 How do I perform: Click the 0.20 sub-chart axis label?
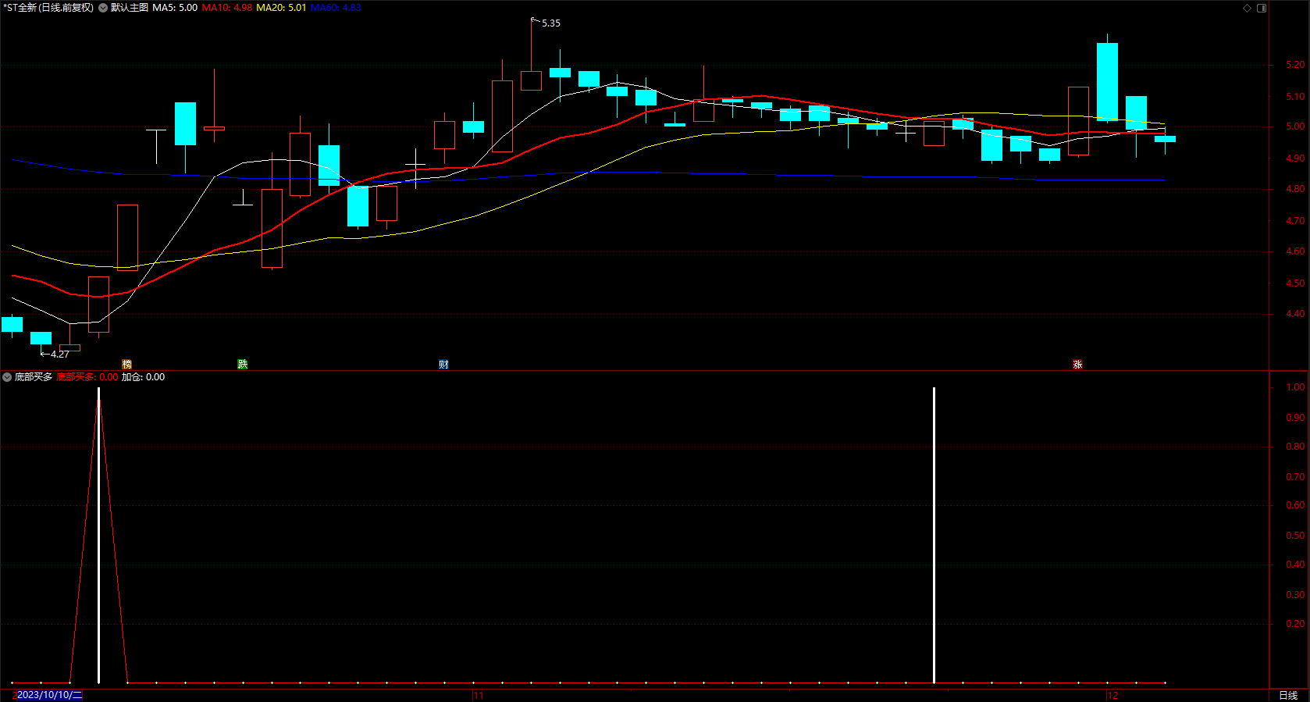pos(1295,624)
